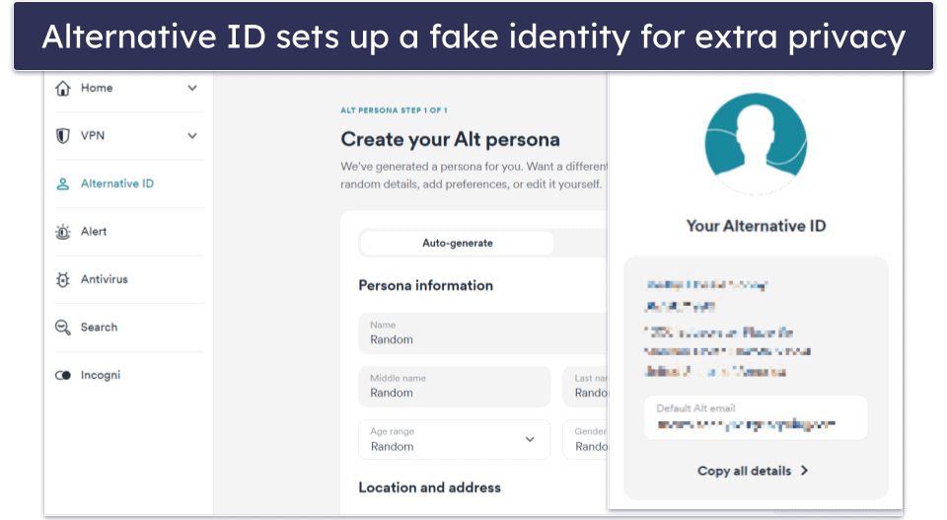This screenshot has height=520, width=947.
Task: Click the Name input field
Action: tap(483, 333)
